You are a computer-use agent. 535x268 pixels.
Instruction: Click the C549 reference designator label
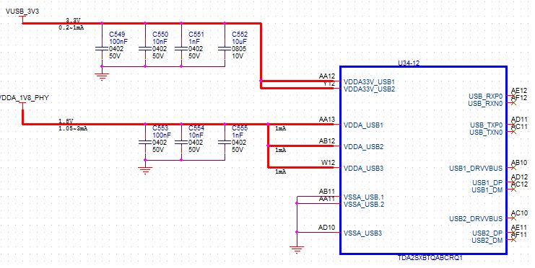pos(117,35)
